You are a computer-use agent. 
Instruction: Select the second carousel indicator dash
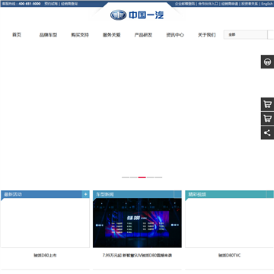134,177
